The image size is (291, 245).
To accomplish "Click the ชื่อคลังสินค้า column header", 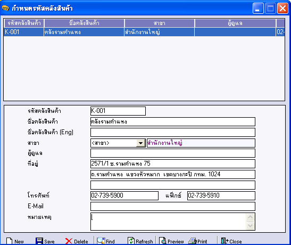I will tap(84, 23).
